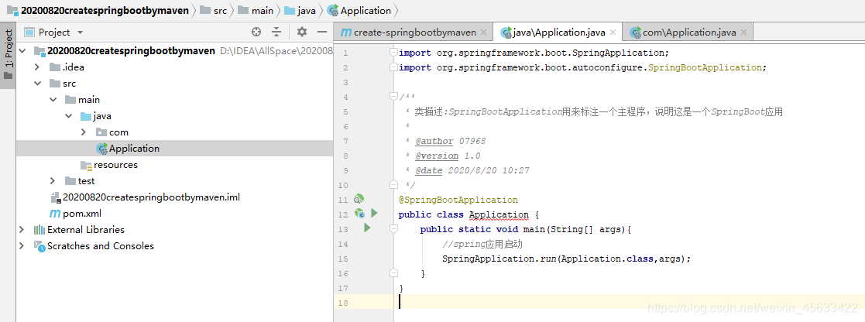
Task: Click the External Libraries icon
Action: pos(39,230)
